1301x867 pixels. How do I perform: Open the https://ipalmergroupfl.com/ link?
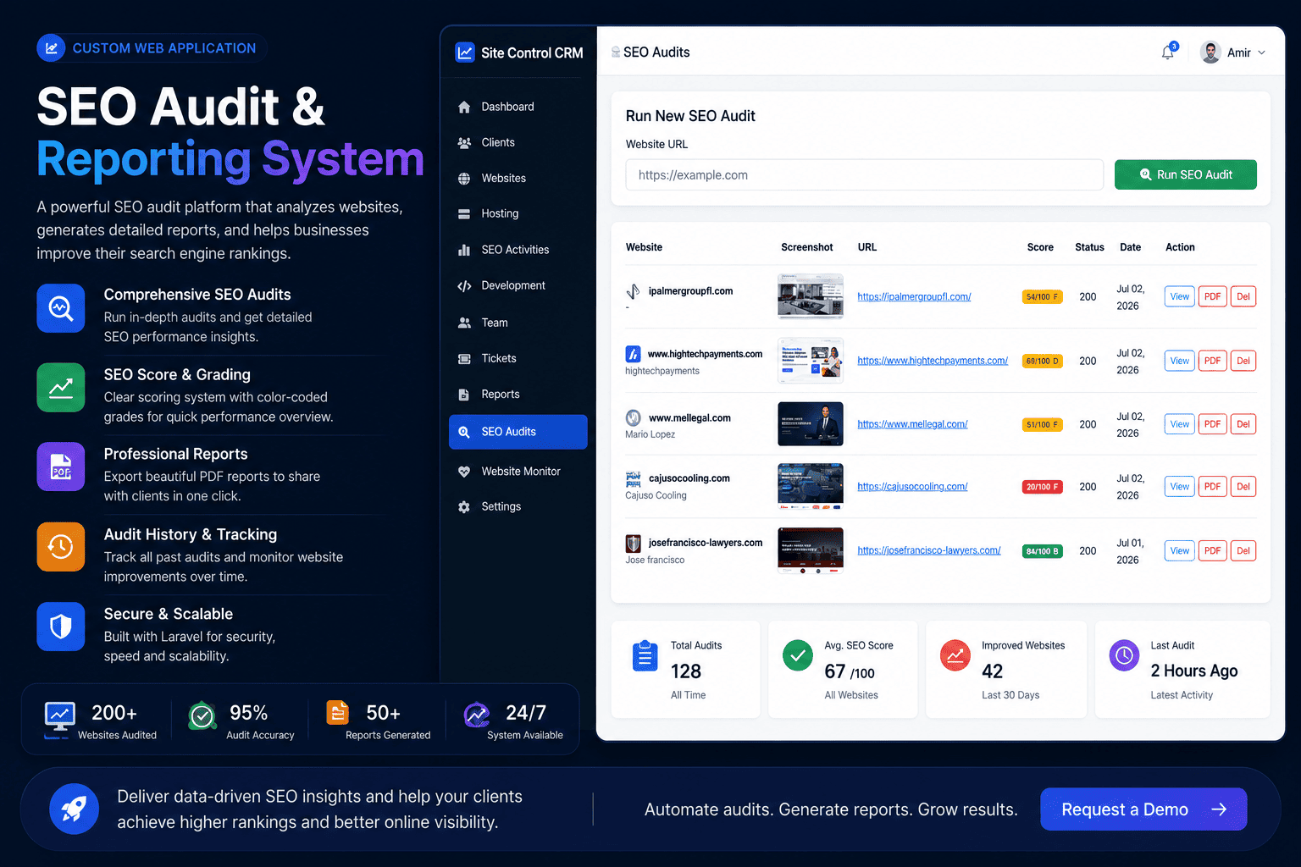[x=914, y=297]
